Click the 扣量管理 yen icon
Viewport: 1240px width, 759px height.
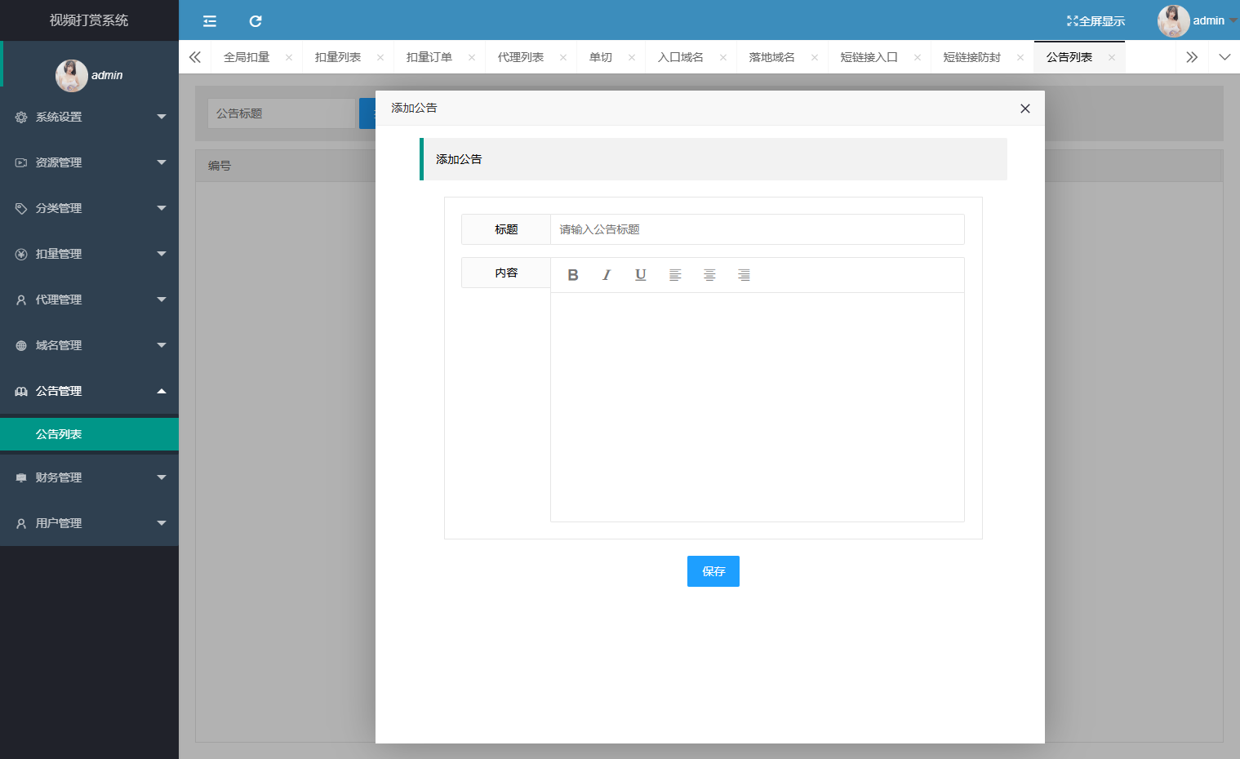point(21,255)
